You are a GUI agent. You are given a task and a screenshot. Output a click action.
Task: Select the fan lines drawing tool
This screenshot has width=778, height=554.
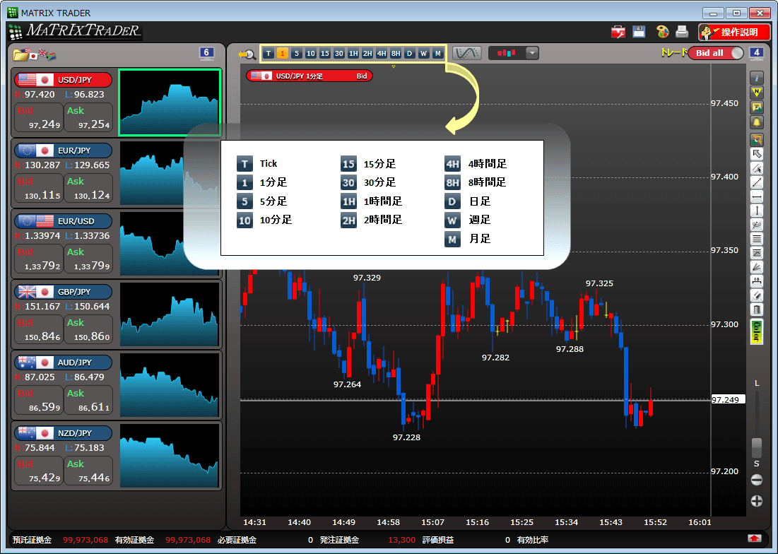point(757,267)
